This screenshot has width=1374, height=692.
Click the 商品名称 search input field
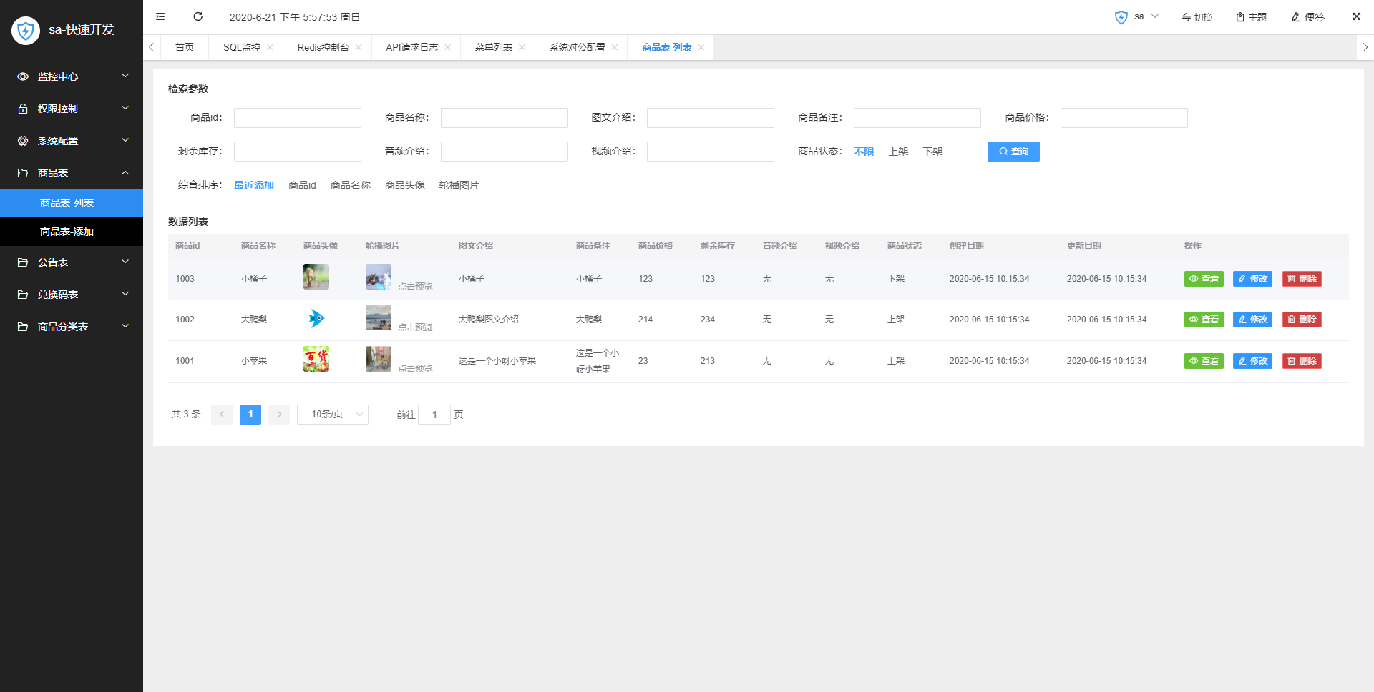tap(504, 118)
